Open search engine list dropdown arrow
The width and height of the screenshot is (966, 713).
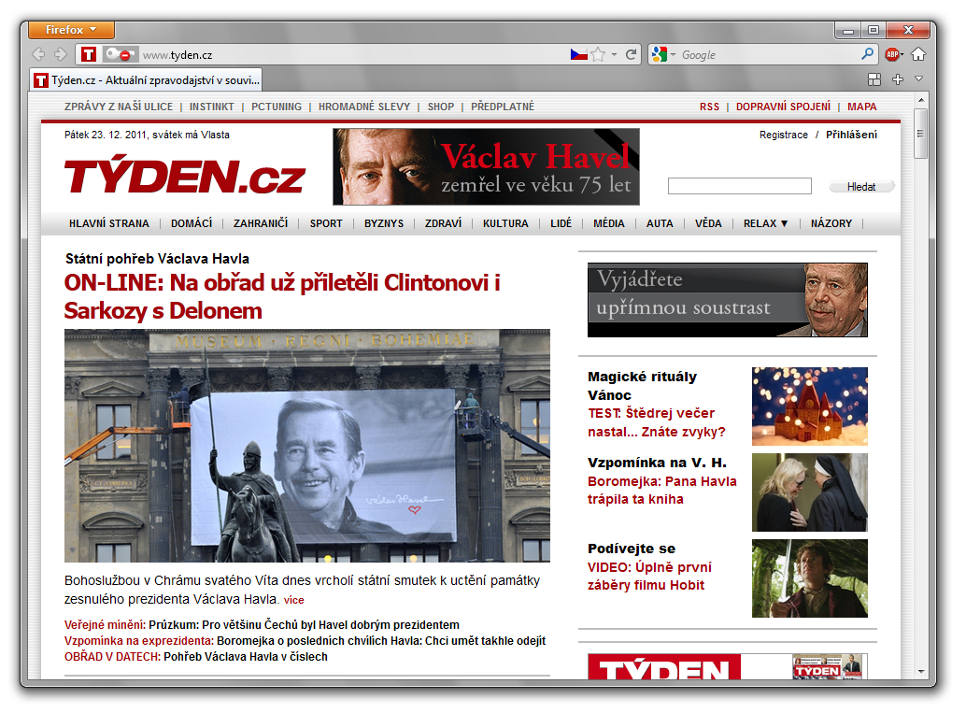(x=673, y=55)
